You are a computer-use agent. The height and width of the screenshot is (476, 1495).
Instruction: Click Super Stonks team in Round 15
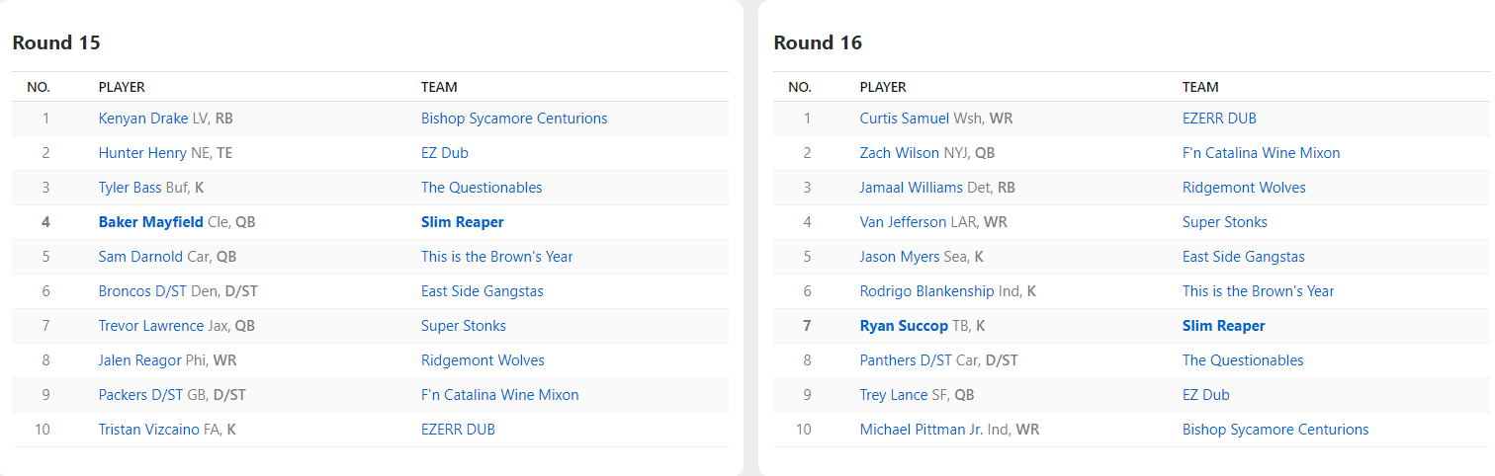coord(463,326)
